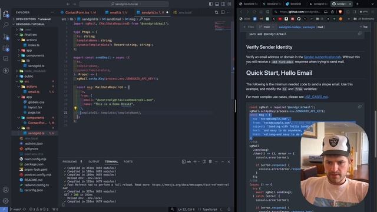
Task: Toggle the browser sidebar panel button
Action: tap(355, 12)
